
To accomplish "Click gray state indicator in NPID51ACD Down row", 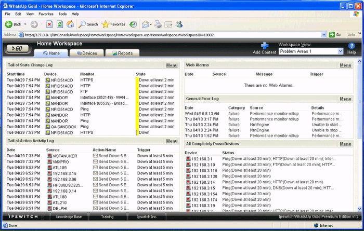I will pos(136,132).
